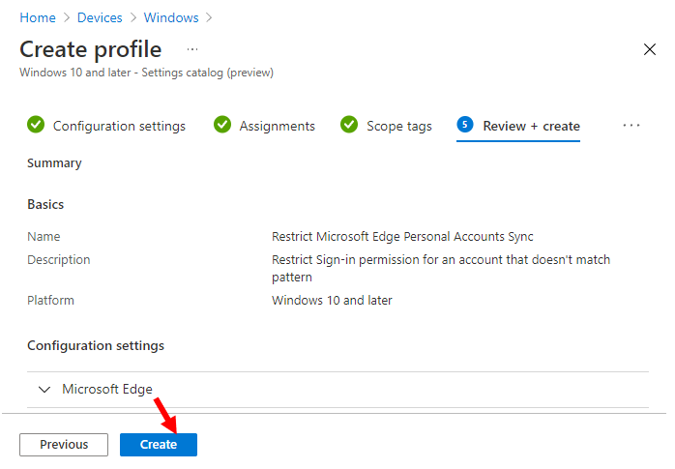Click the Summary heading
Viewport: 675px width, 469px height.
[54, 163]
